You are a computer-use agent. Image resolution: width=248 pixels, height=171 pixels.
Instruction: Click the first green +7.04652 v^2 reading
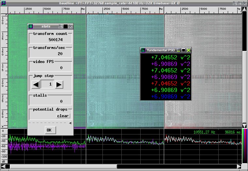171,57
